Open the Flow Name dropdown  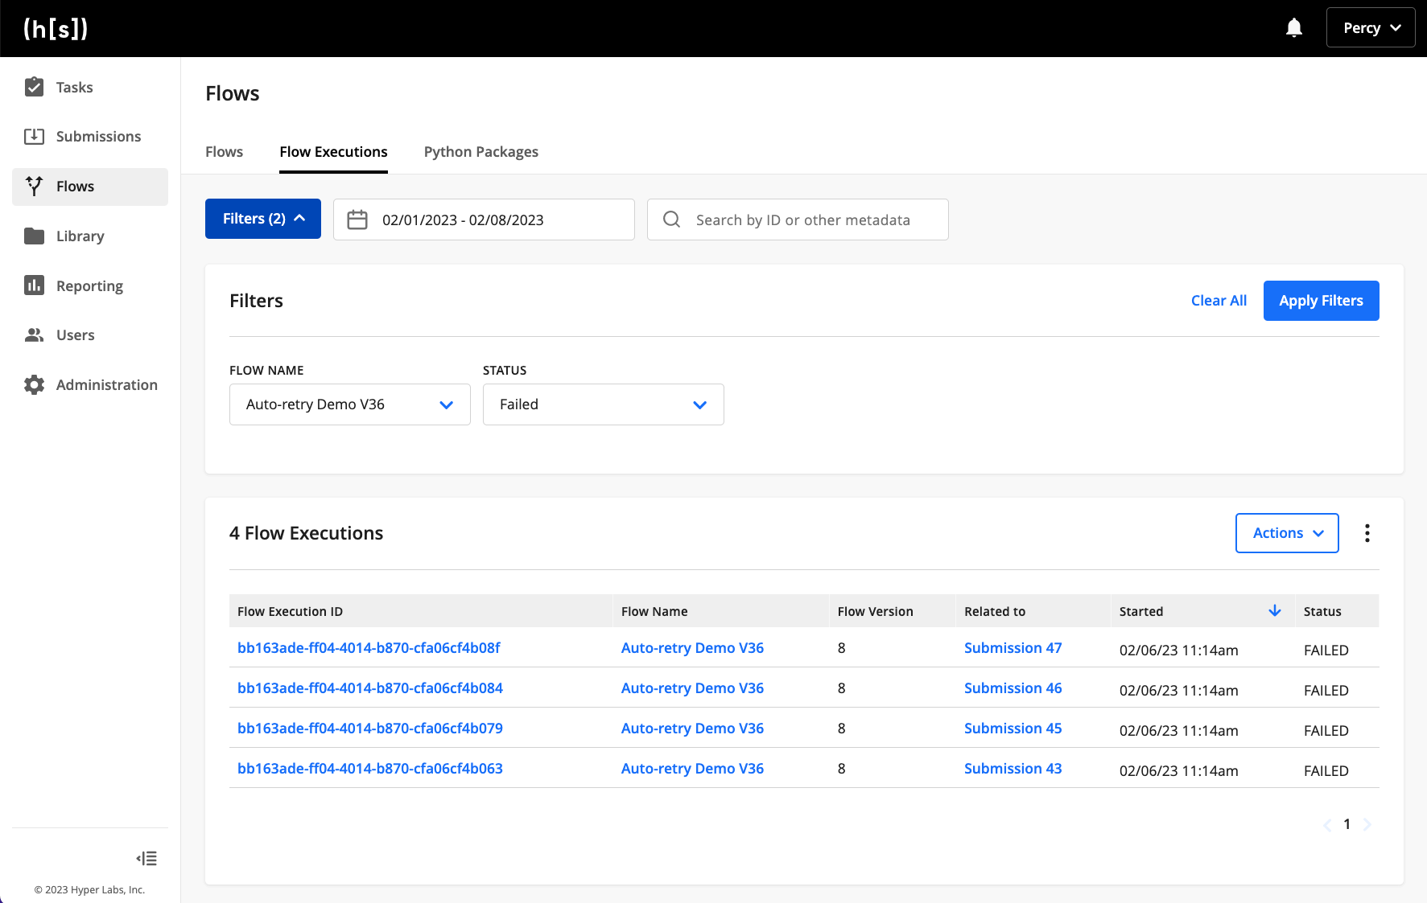350,404
